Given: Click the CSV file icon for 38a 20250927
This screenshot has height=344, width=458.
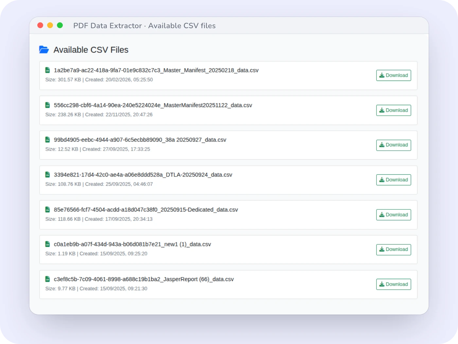Looking at the screenshot, I should pyautogui.click(x=47, y=140).
